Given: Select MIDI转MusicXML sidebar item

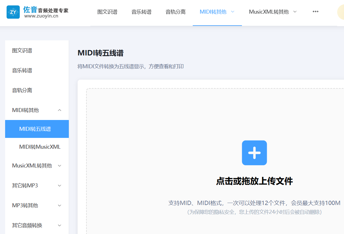Looking at the screenshot, I should [37, 147].
